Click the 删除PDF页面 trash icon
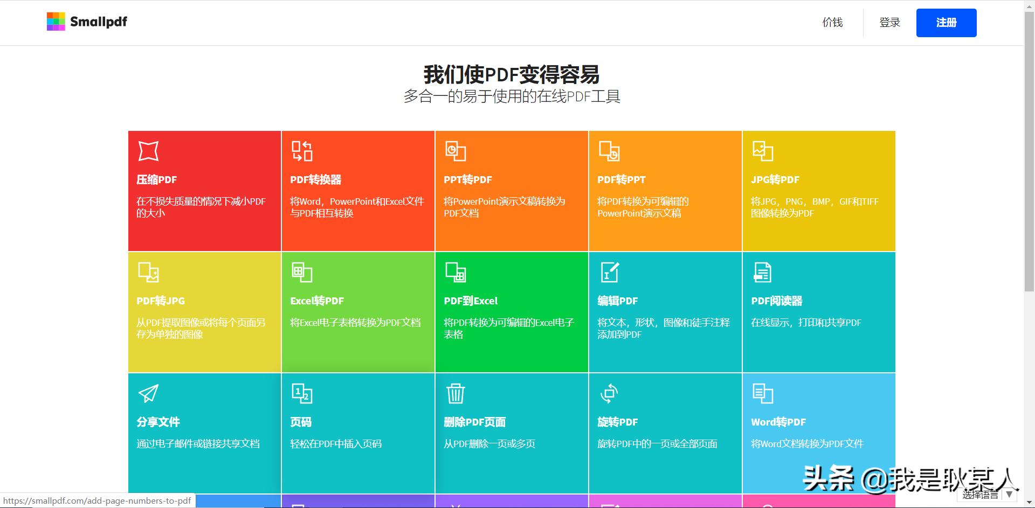The width and height of the screenshot is (1035, 508). pos(456,393)
